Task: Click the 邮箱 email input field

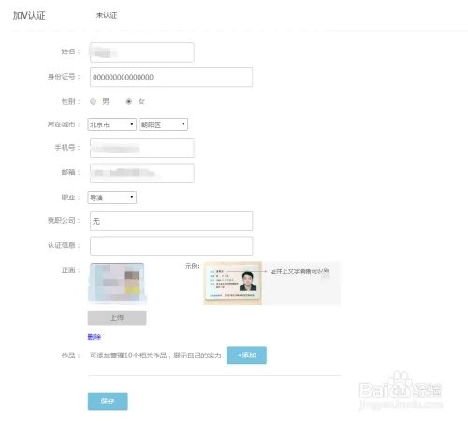Action: (142, 173)
